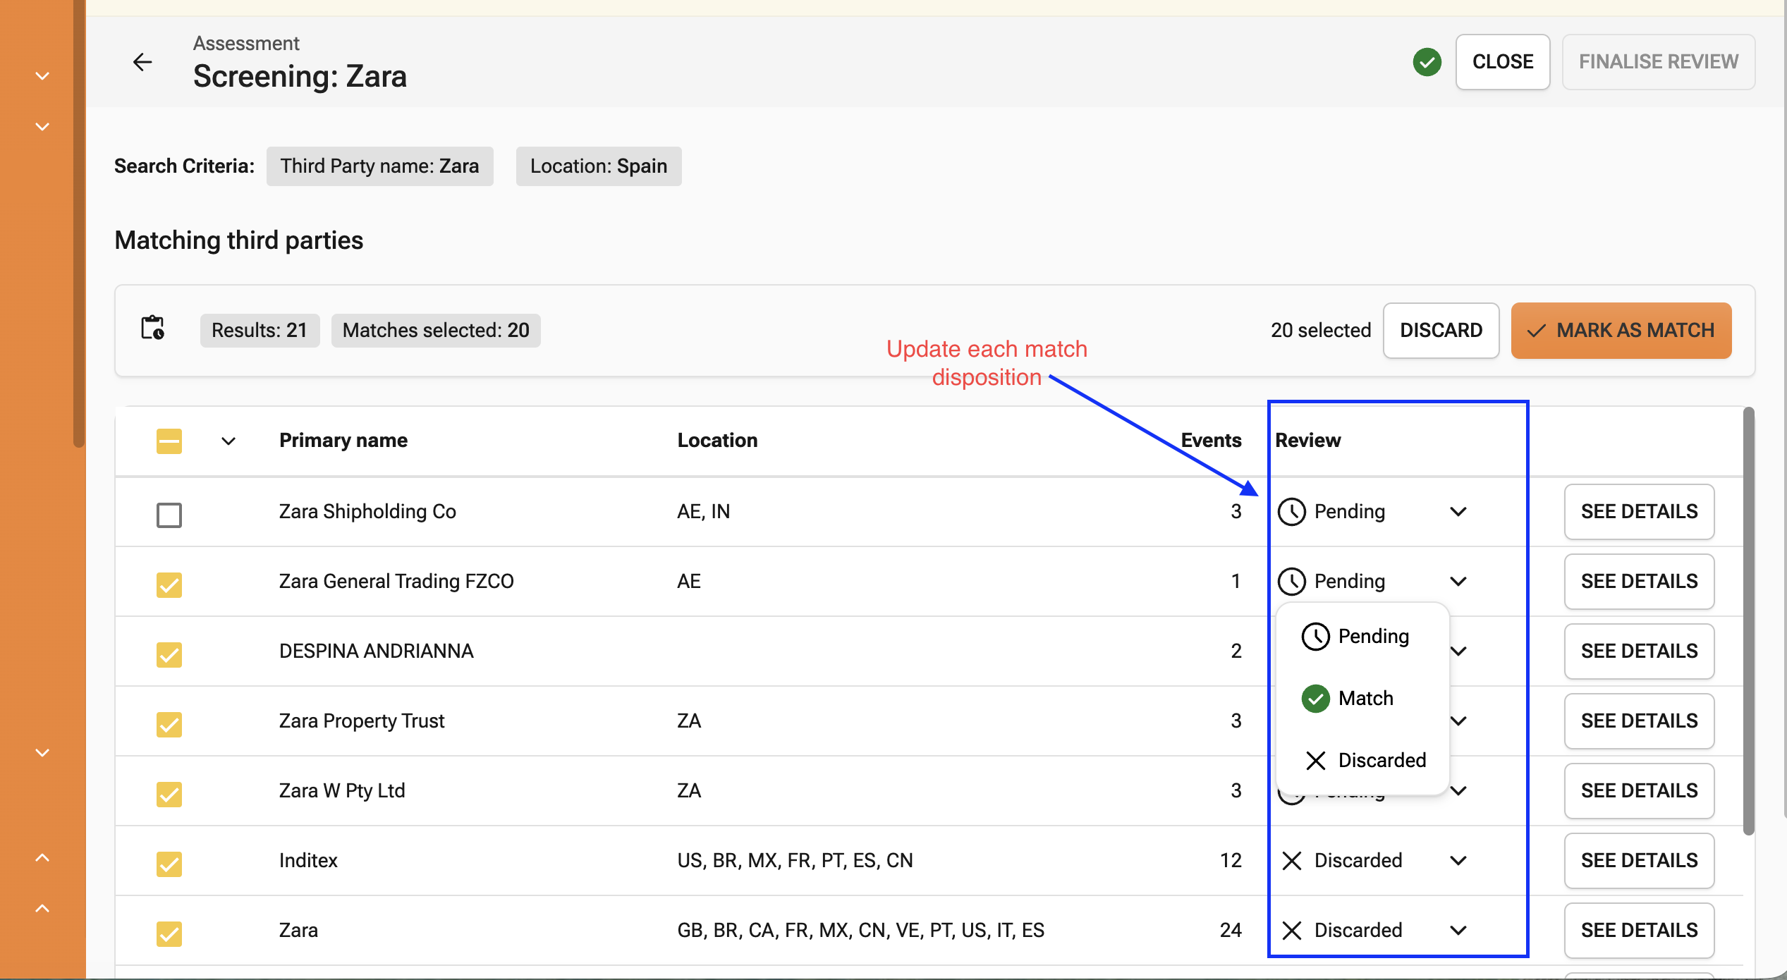Image resolution: width=1787 pixels, height=980 pixels.
Task: Click the Review column header
Action: [1307, 441]
